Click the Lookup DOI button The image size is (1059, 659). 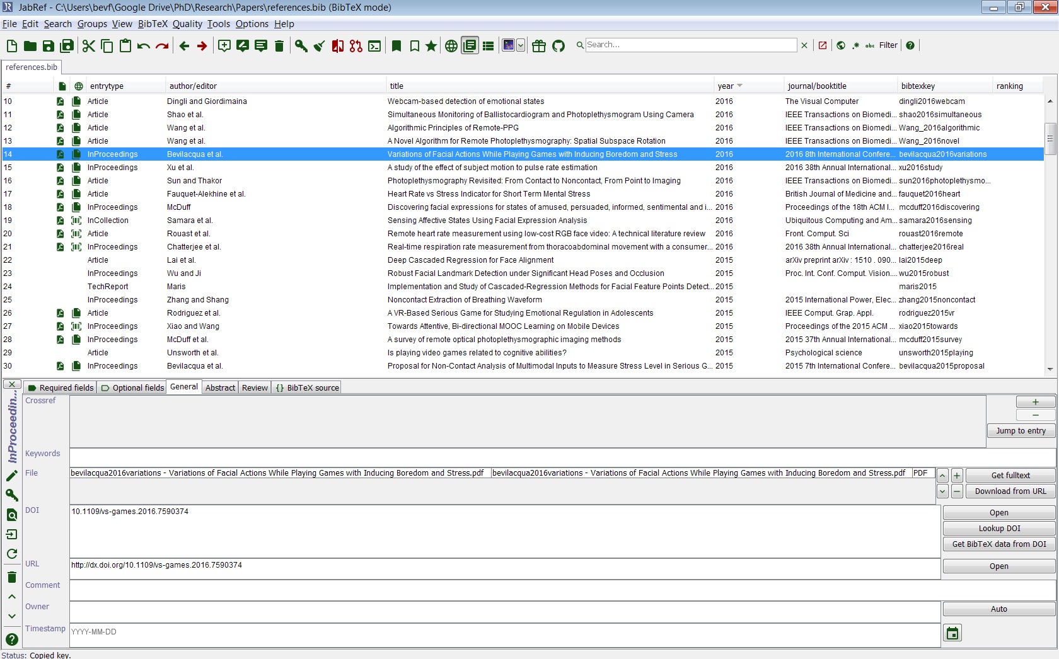tap(999, 529)
